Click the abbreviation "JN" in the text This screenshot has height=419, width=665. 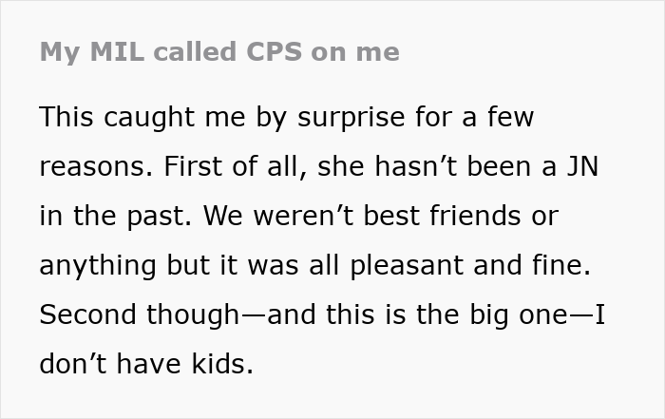click(582, 166)
